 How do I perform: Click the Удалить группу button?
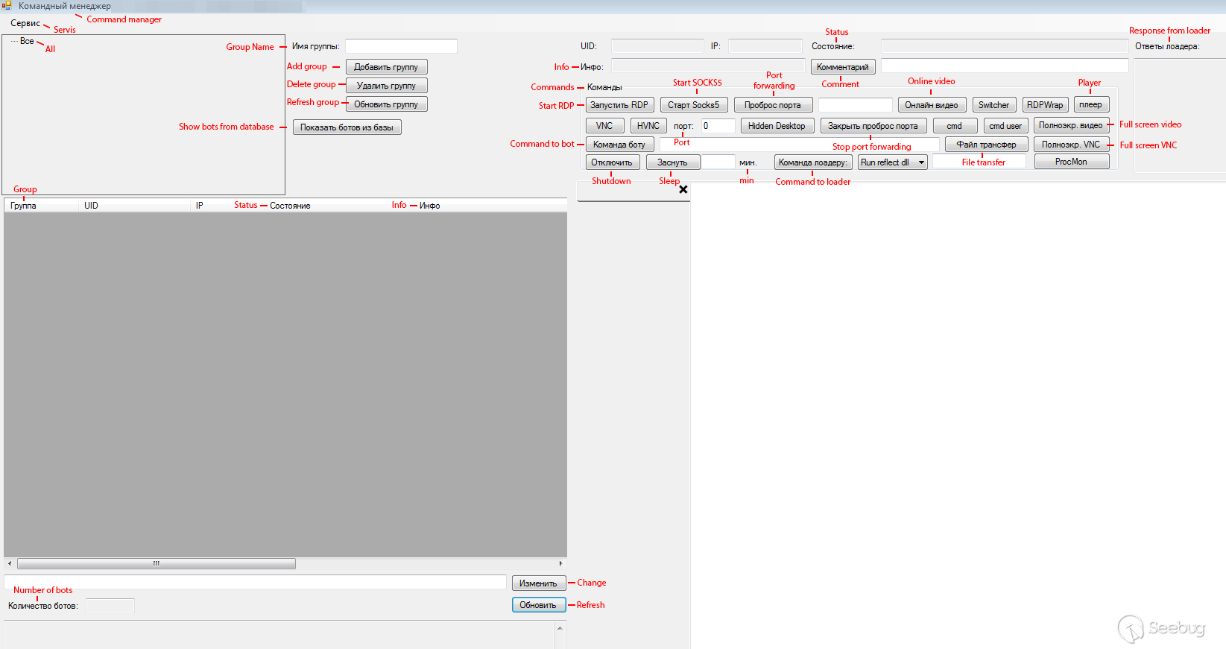[386, 86]
